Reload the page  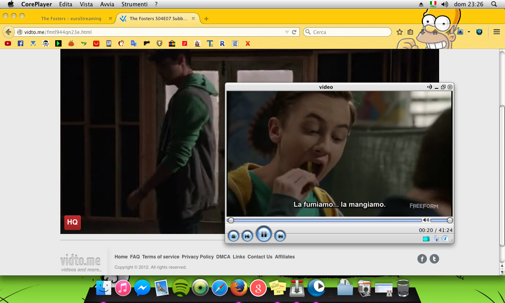coord(294,32)
